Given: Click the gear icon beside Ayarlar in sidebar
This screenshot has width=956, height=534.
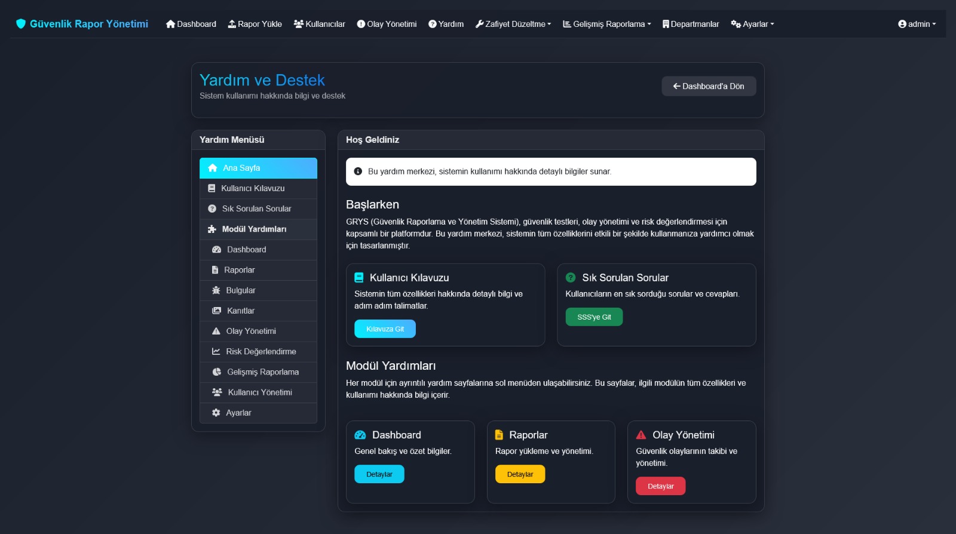Looking at the screenshot, I should [216, 413].
